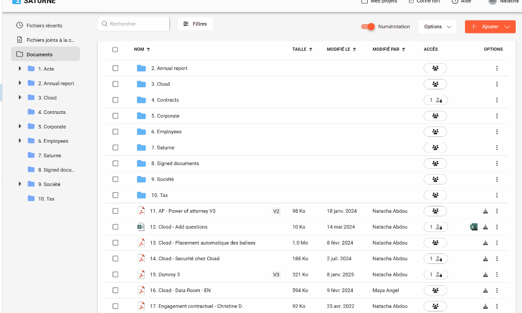
Task: Open the Options dropdown
Action: [437, 27]
